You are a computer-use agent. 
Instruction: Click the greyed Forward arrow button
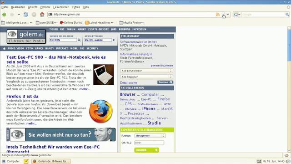(12, 14)
